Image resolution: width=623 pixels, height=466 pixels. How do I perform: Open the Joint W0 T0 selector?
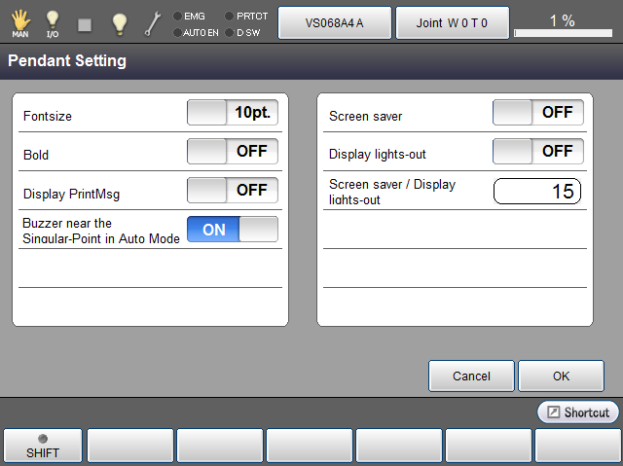[x=452, y=22]
